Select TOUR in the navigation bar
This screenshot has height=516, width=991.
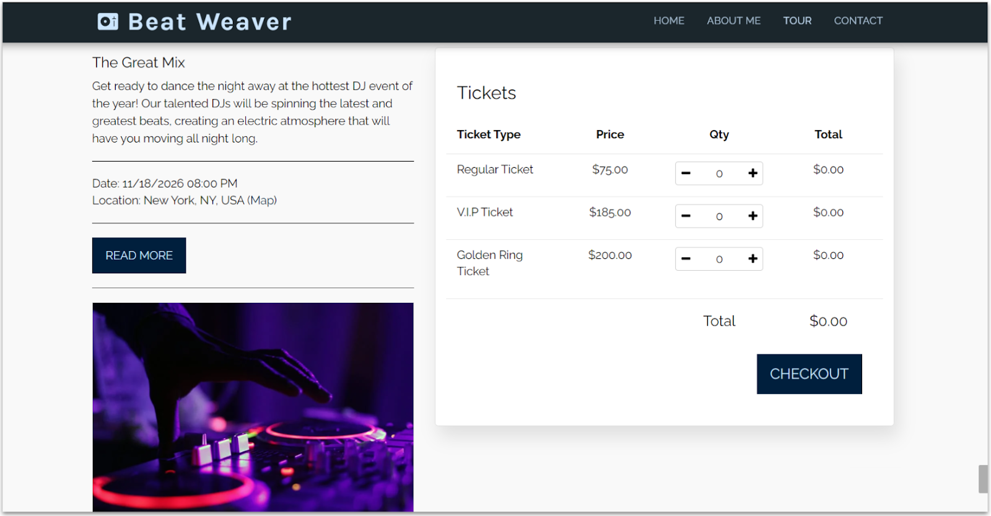797,20
